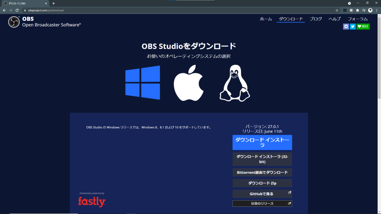This screenshot has width=381, height=214.
Task: Click the バージョン: 27.0.1 text
Action: pyautogui.click(x=262, y=126)
